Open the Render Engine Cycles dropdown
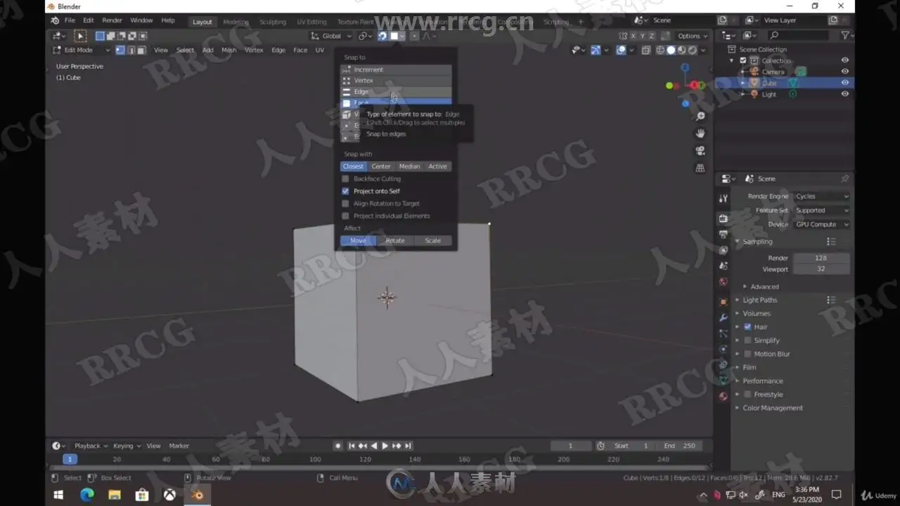The width and height of the screenshot is (900, 506). [x=821, y=196]
